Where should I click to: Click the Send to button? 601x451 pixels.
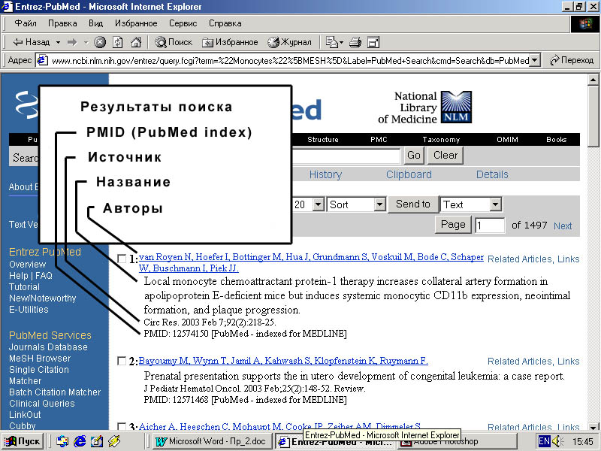click(x=412, y=204)
